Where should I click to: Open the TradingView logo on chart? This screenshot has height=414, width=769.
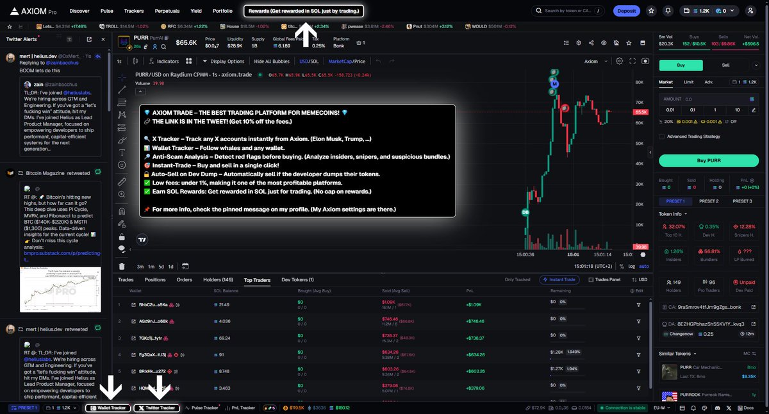click(143, 240)
